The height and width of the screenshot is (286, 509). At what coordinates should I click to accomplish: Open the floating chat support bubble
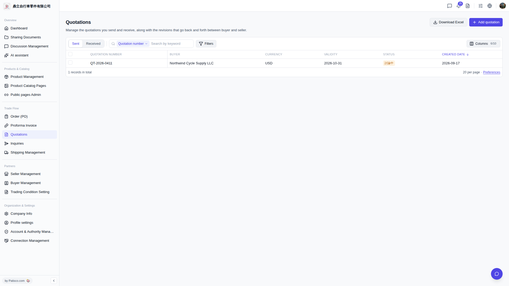click(497, 274)
